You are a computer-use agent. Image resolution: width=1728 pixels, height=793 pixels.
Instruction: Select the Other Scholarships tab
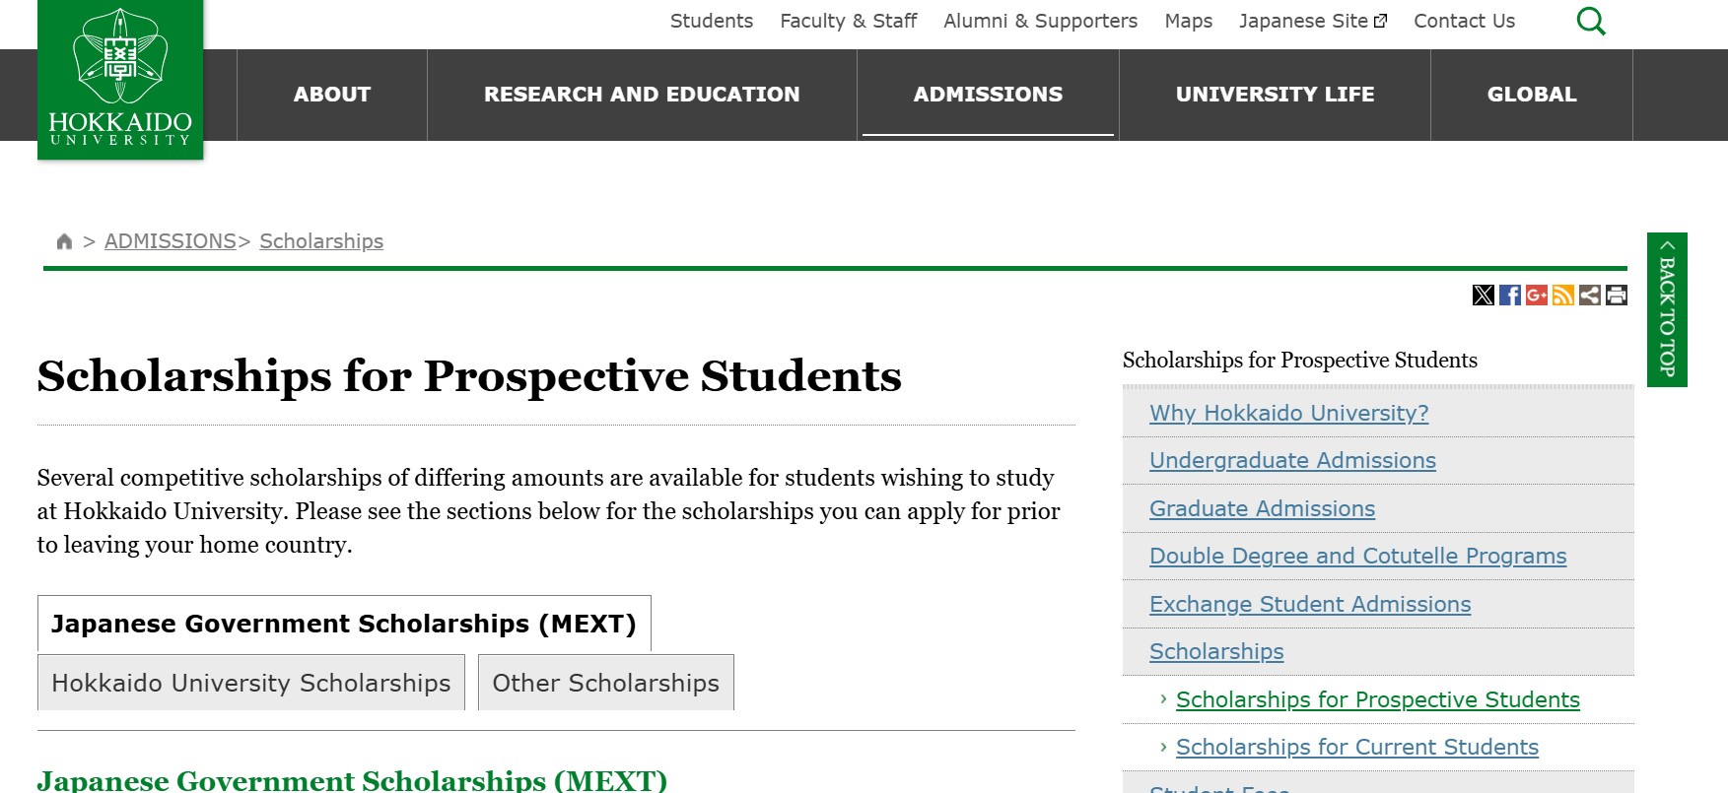click(606, 683)
